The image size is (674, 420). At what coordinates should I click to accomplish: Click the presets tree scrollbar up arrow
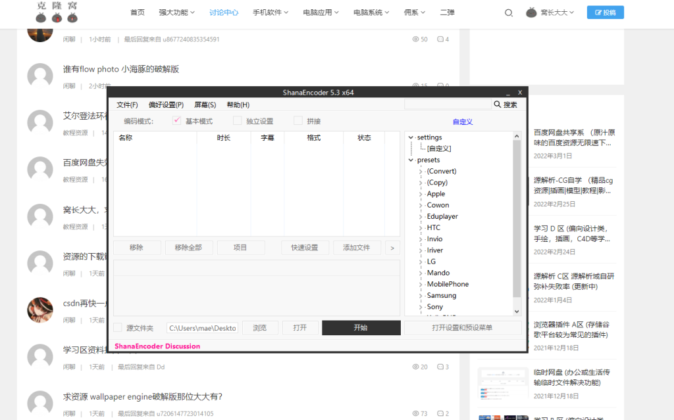point(517,135)
